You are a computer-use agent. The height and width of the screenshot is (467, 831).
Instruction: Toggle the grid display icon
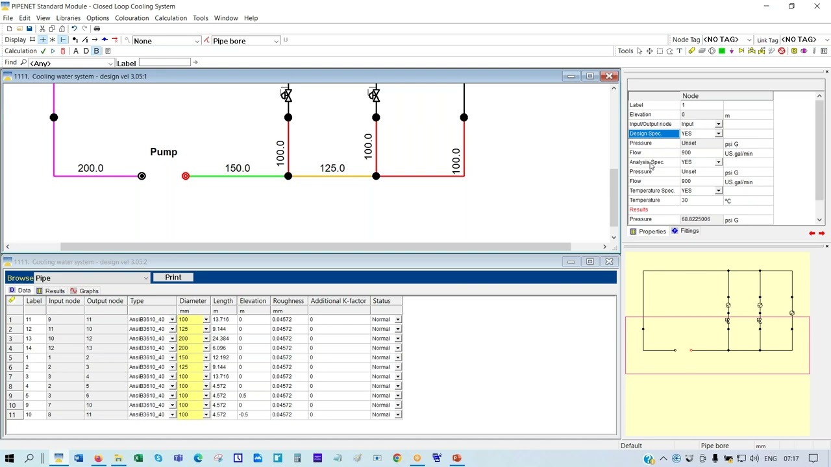tap(32, 40)
